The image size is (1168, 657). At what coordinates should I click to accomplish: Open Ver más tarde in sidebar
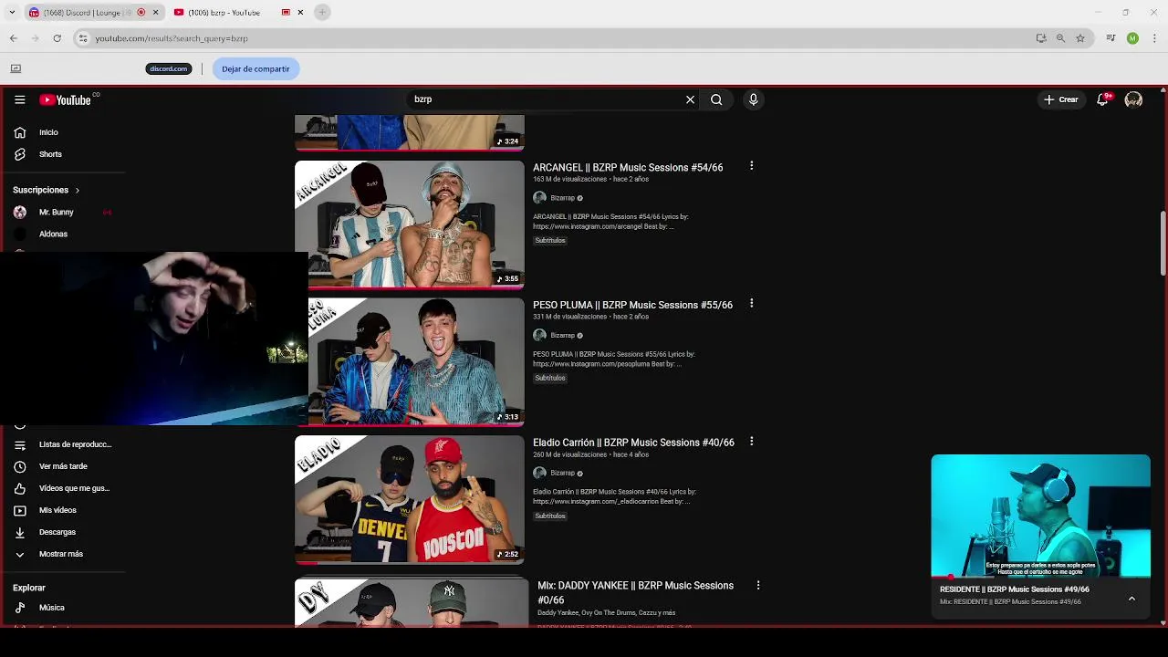(x=64, y=466)
